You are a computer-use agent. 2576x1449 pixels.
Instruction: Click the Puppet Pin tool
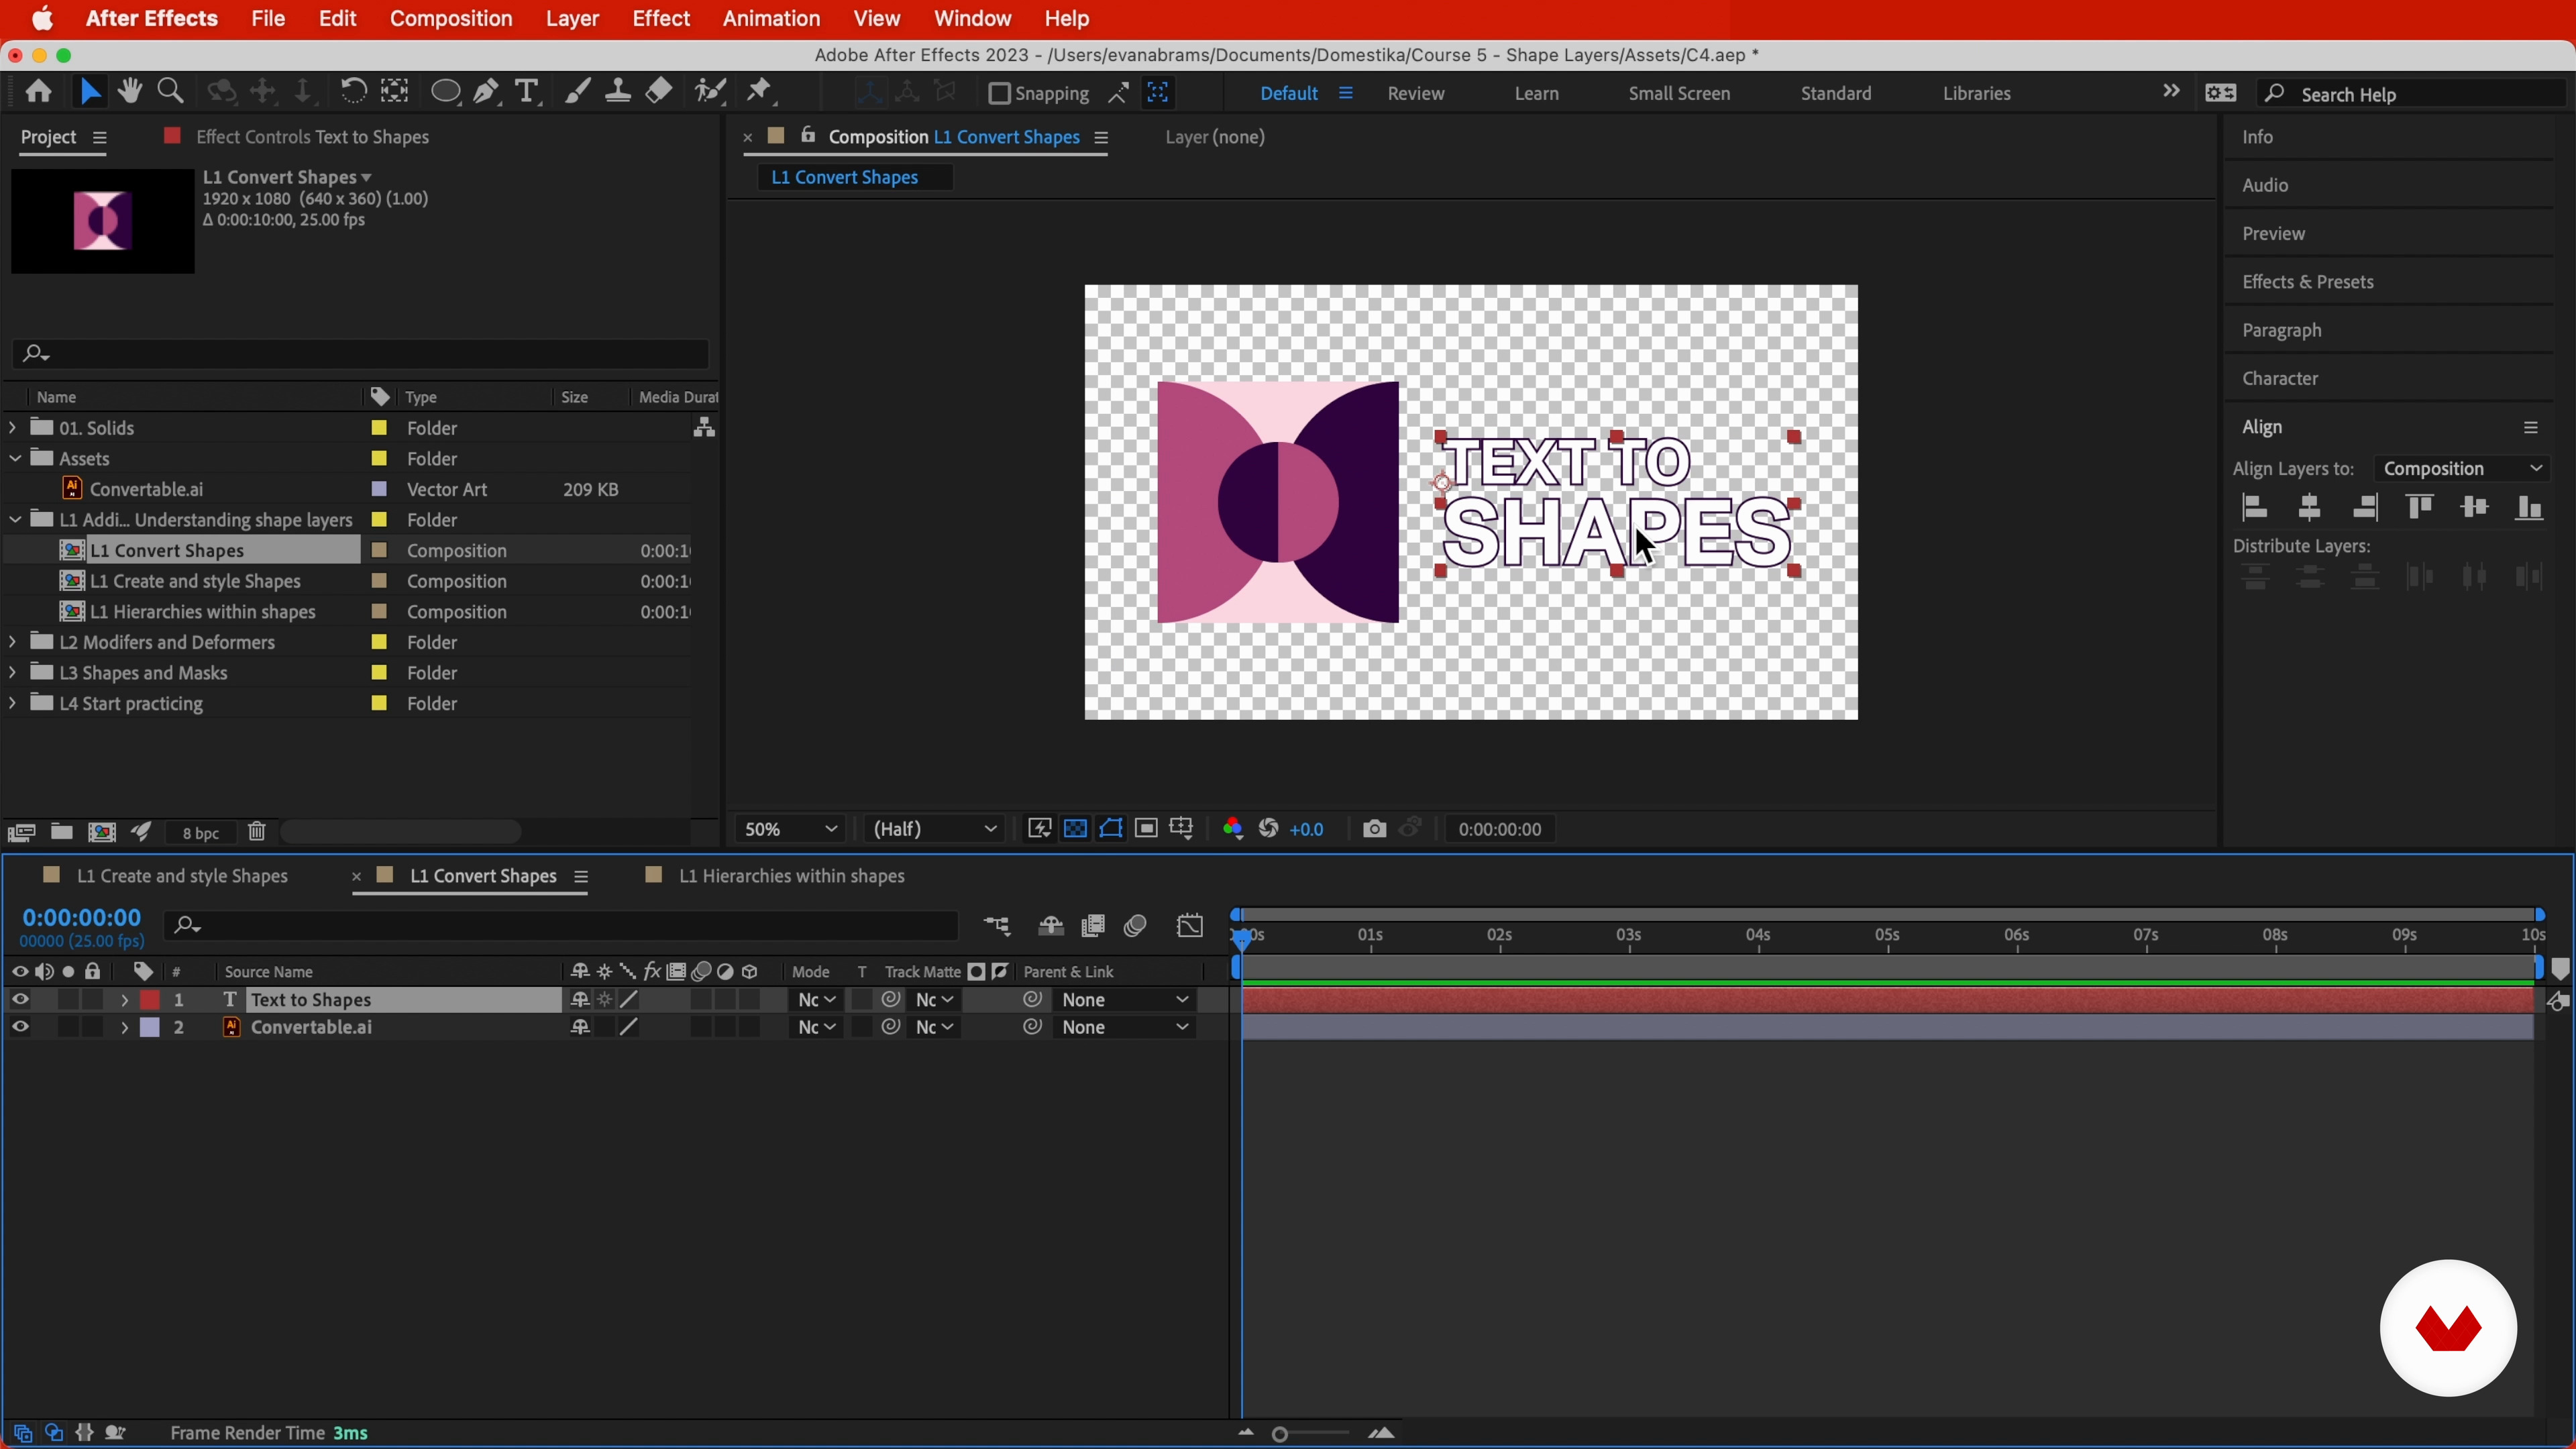(760, 92)
